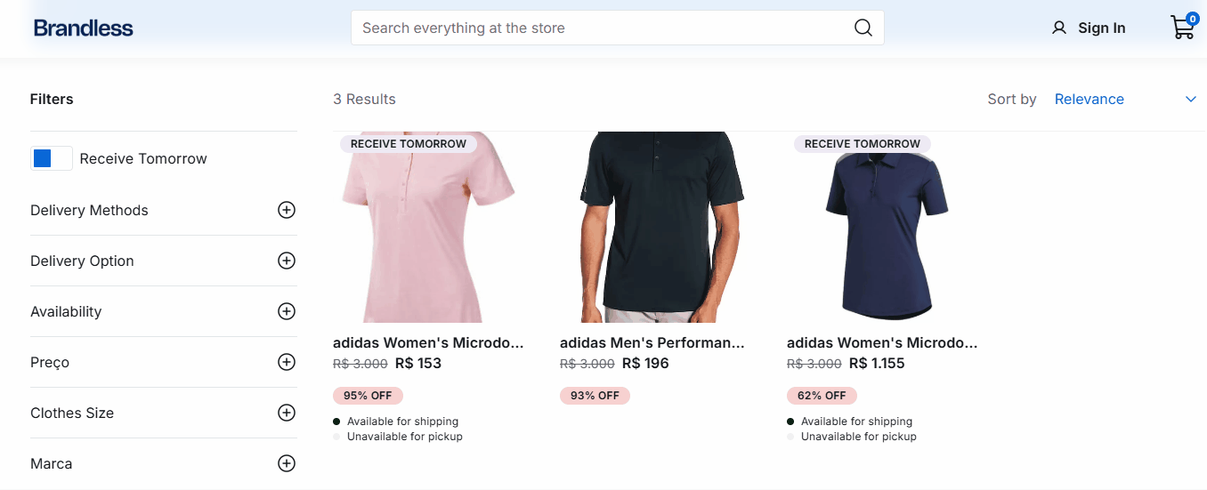
Task: Click the user profile icon
Action: click(1058, 28)
